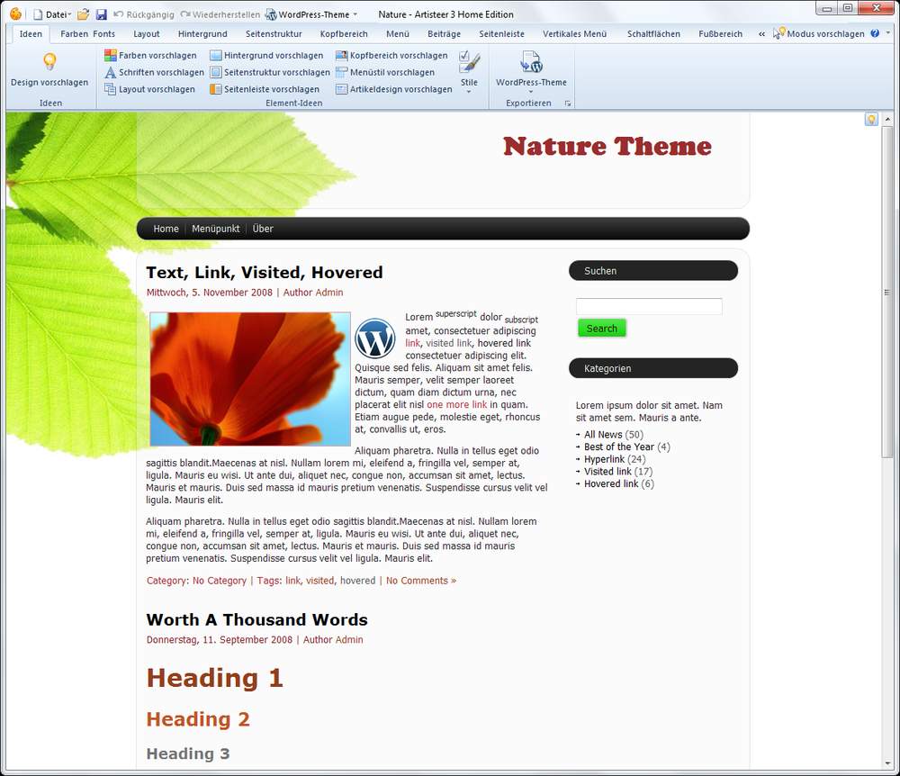
Task: Click Layout vorschlagen icon
Action: [110, 89]
